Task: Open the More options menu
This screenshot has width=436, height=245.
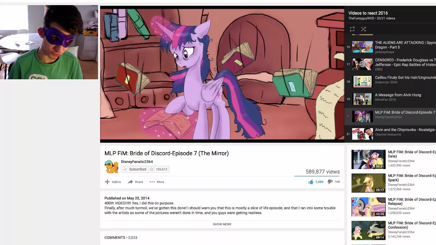Action: [157, 182]
